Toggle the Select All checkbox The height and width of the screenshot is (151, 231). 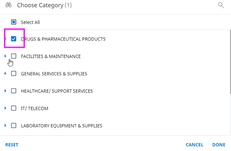[14, 22]
